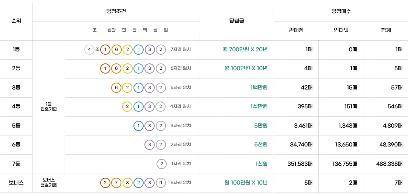The height and width of the screenshot is (194, 411).
Task: Click the 보너스 번호기준 cell
Action: tap(48, 183)
